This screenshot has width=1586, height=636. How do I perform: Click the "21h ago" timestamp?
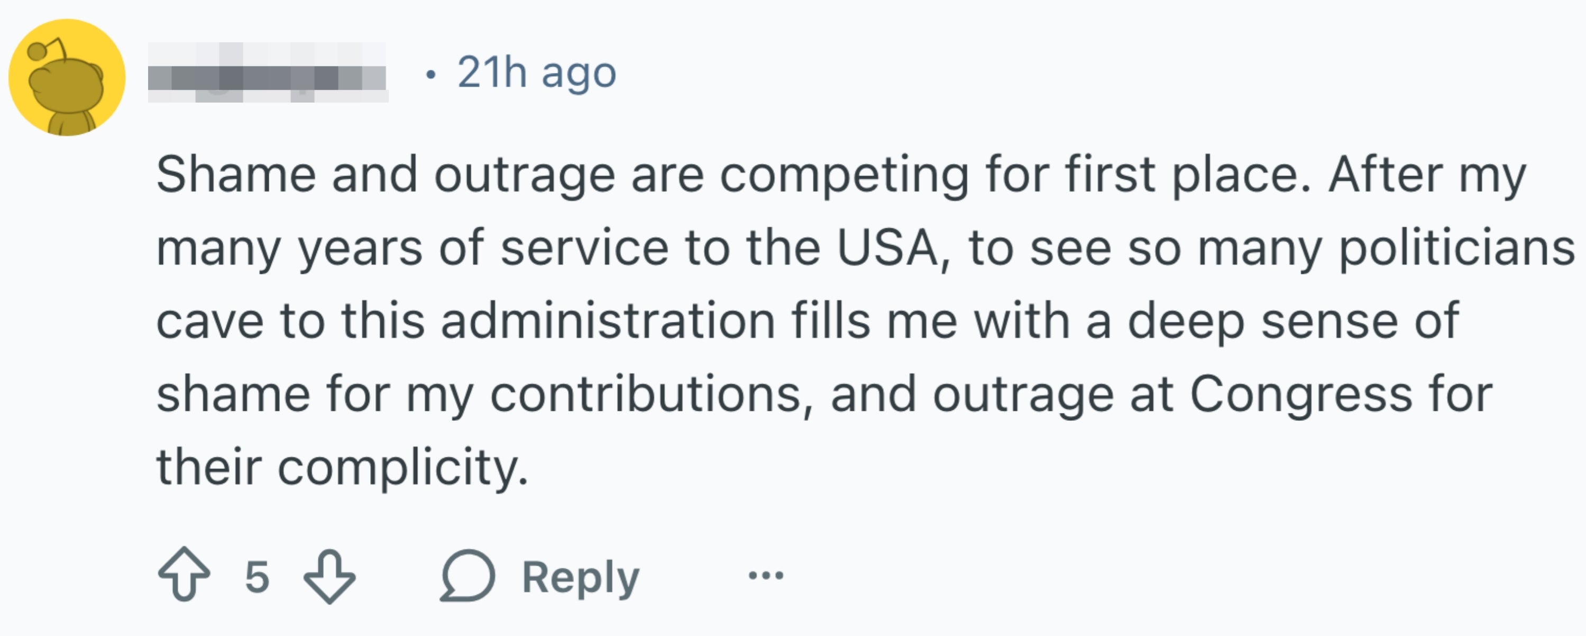(x=536, y=72)
